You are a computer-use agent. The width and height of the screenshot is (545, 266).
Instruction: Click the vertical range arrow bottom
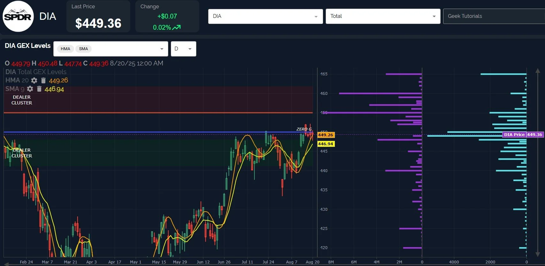click(538, 255)
